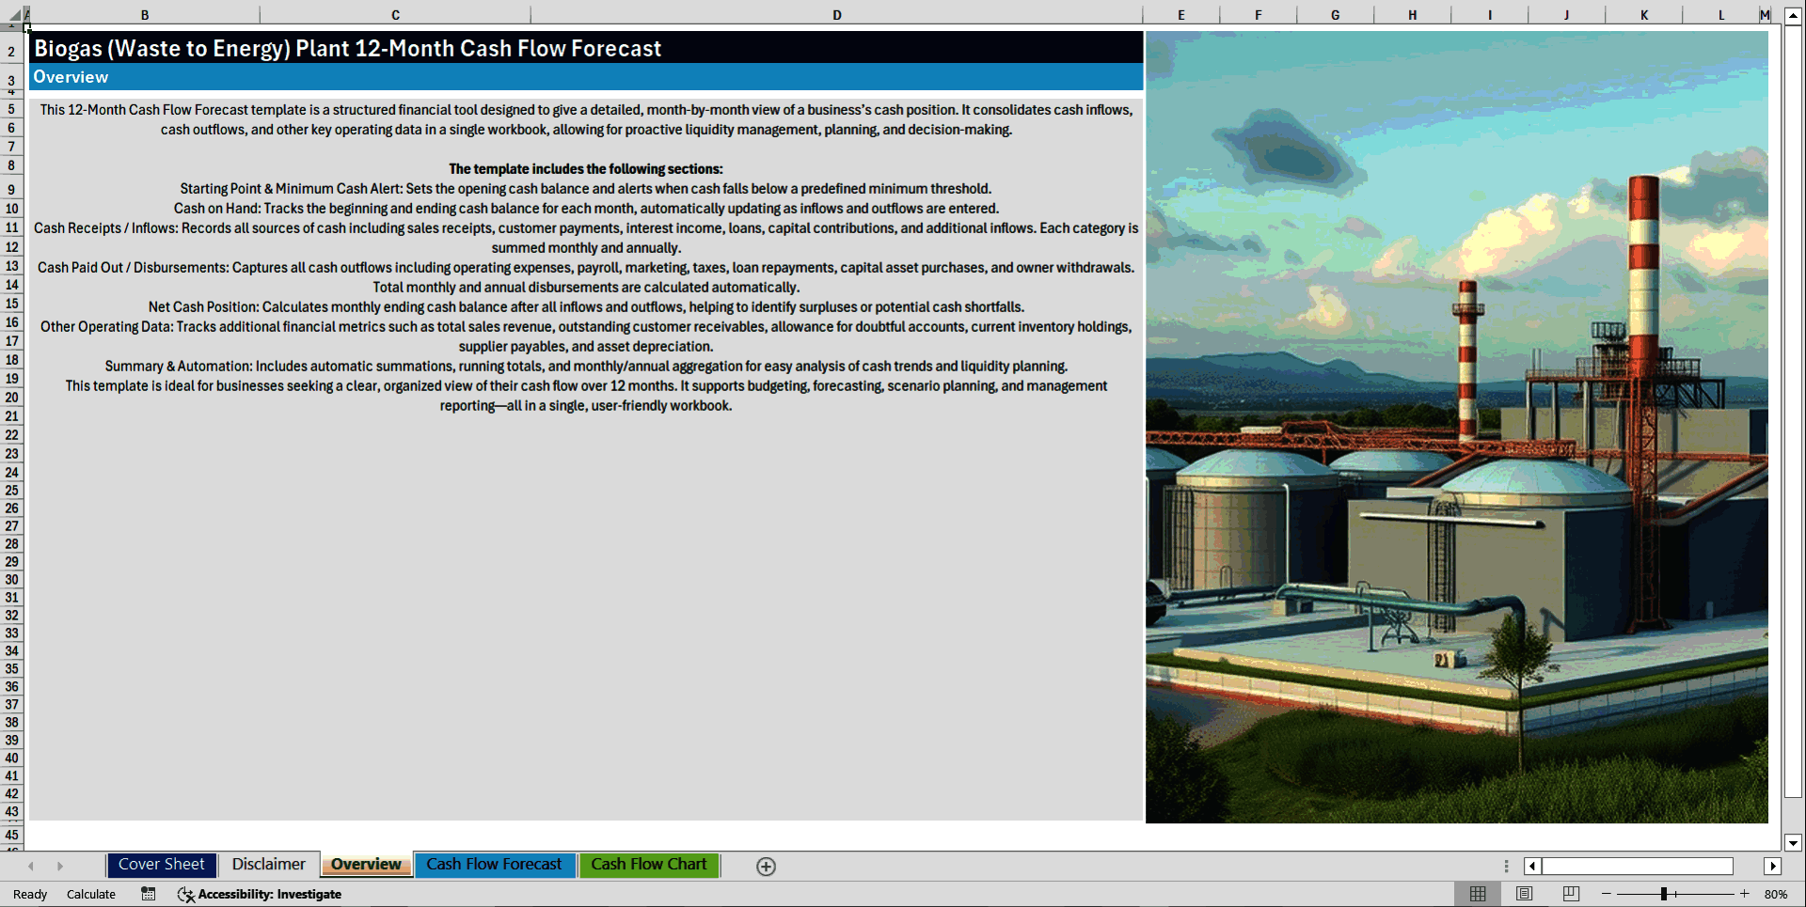
Task: Select column D header to highlight it
Action: point(836,15)
